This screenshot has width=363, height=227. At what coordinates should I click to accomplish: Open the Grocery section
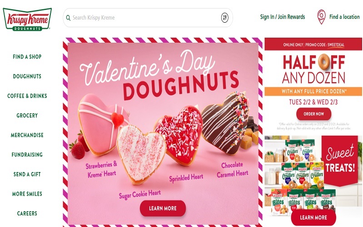[x=27, y=115]
